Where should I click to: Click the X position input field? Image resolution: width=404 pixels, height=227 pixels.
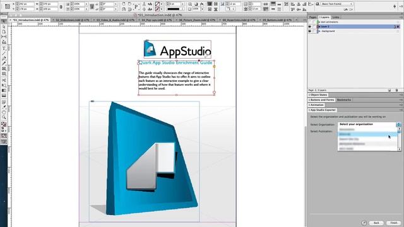click(27, 4)
